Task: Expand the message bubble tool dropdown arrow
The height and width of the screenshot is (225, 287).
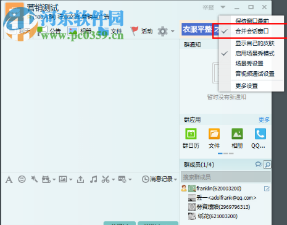Action: coord(130,179)
